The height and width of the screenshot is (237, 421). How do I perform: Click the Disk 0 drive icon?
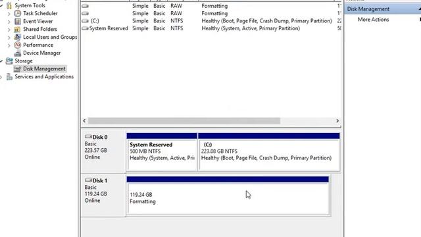pyautogui.click(x=88, y=137)
